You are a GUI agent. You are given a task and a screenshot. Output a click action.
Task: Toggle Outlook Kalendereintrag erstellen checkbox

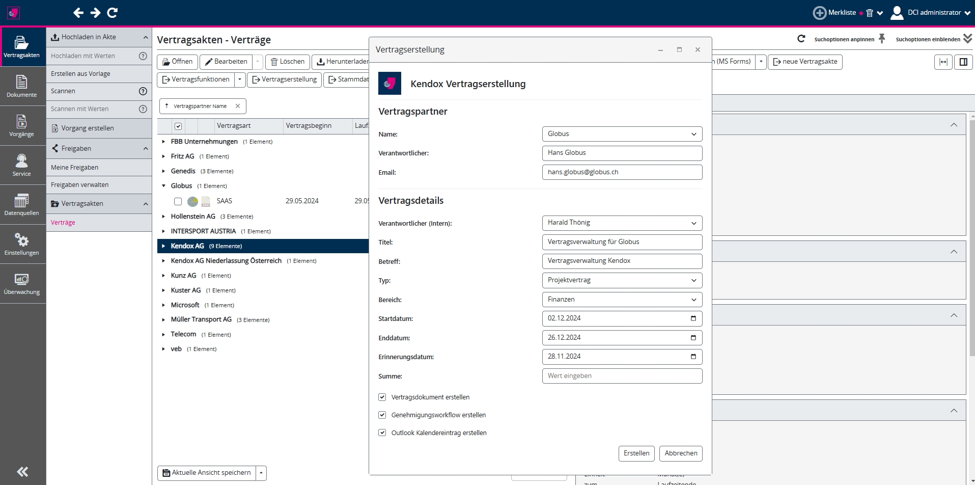click(x=382, y=433)
